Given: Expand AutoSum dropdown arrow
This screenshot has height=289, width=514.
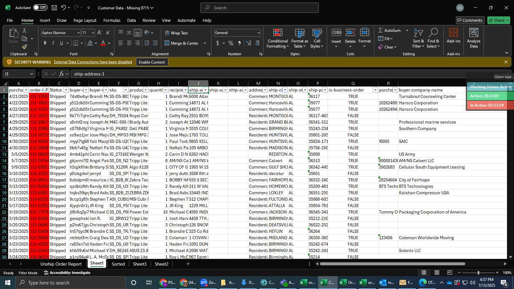Looking at the screenshot, I should pos(407,30).
